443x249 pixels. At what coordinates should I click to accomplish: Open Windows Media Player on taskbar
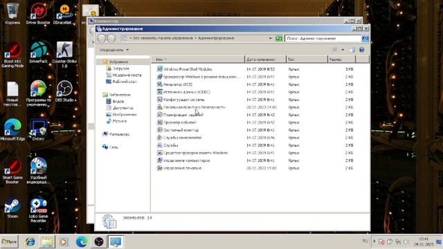(x=64, y=242)
